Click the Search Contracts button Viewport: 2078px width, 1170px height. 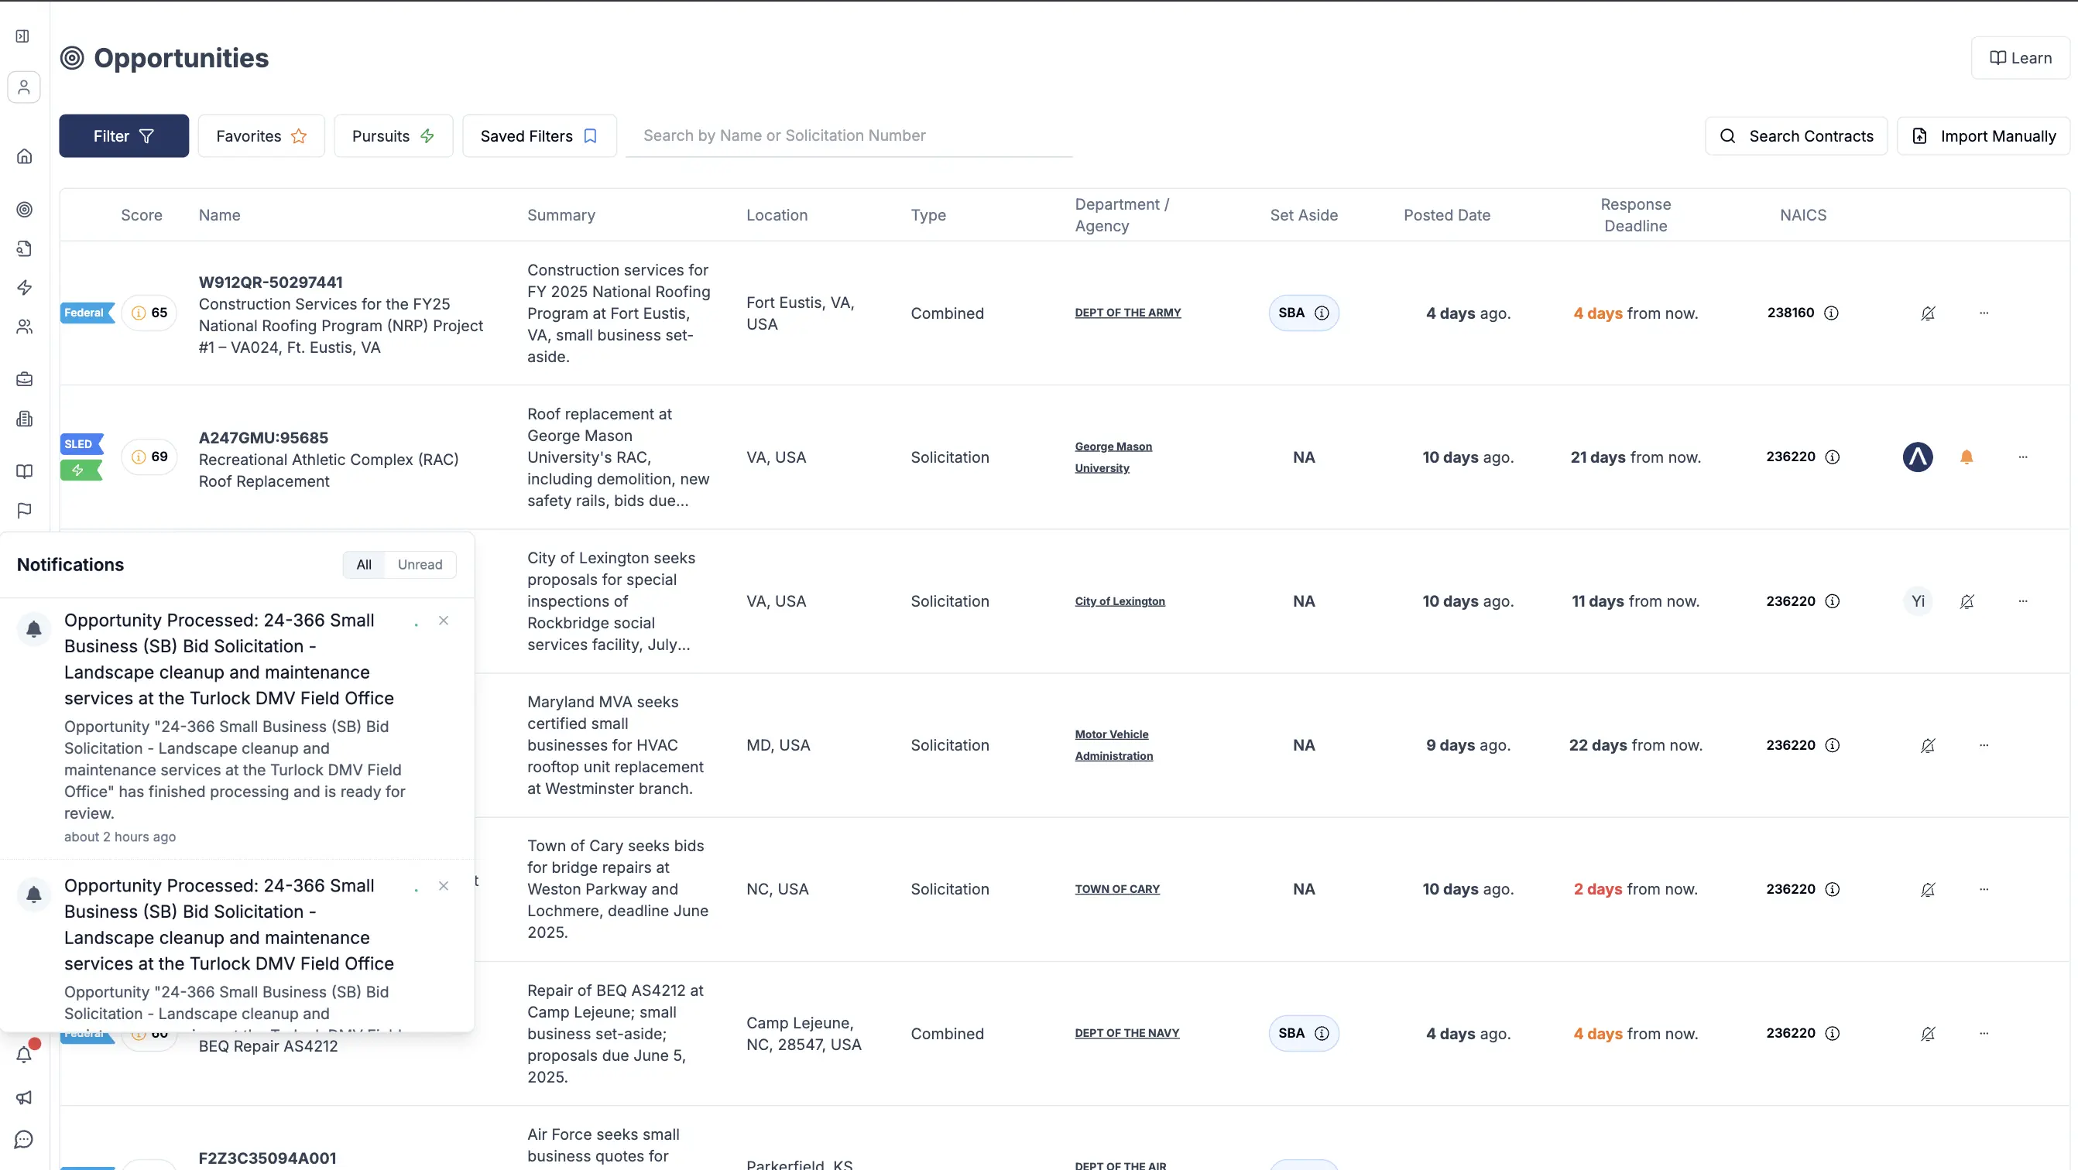pos(1795,135)
